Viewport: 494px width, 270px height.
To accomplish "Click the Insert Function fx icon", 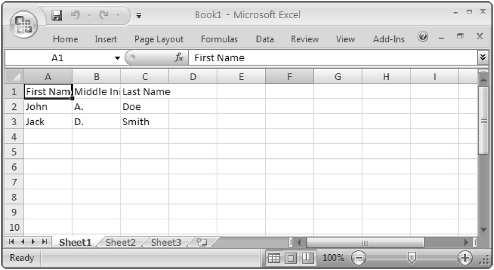I will (x=179, y=58).
